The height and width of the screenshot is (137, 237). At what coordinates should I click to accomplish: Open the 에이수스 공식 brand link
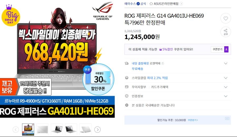[x=135, y=4]
